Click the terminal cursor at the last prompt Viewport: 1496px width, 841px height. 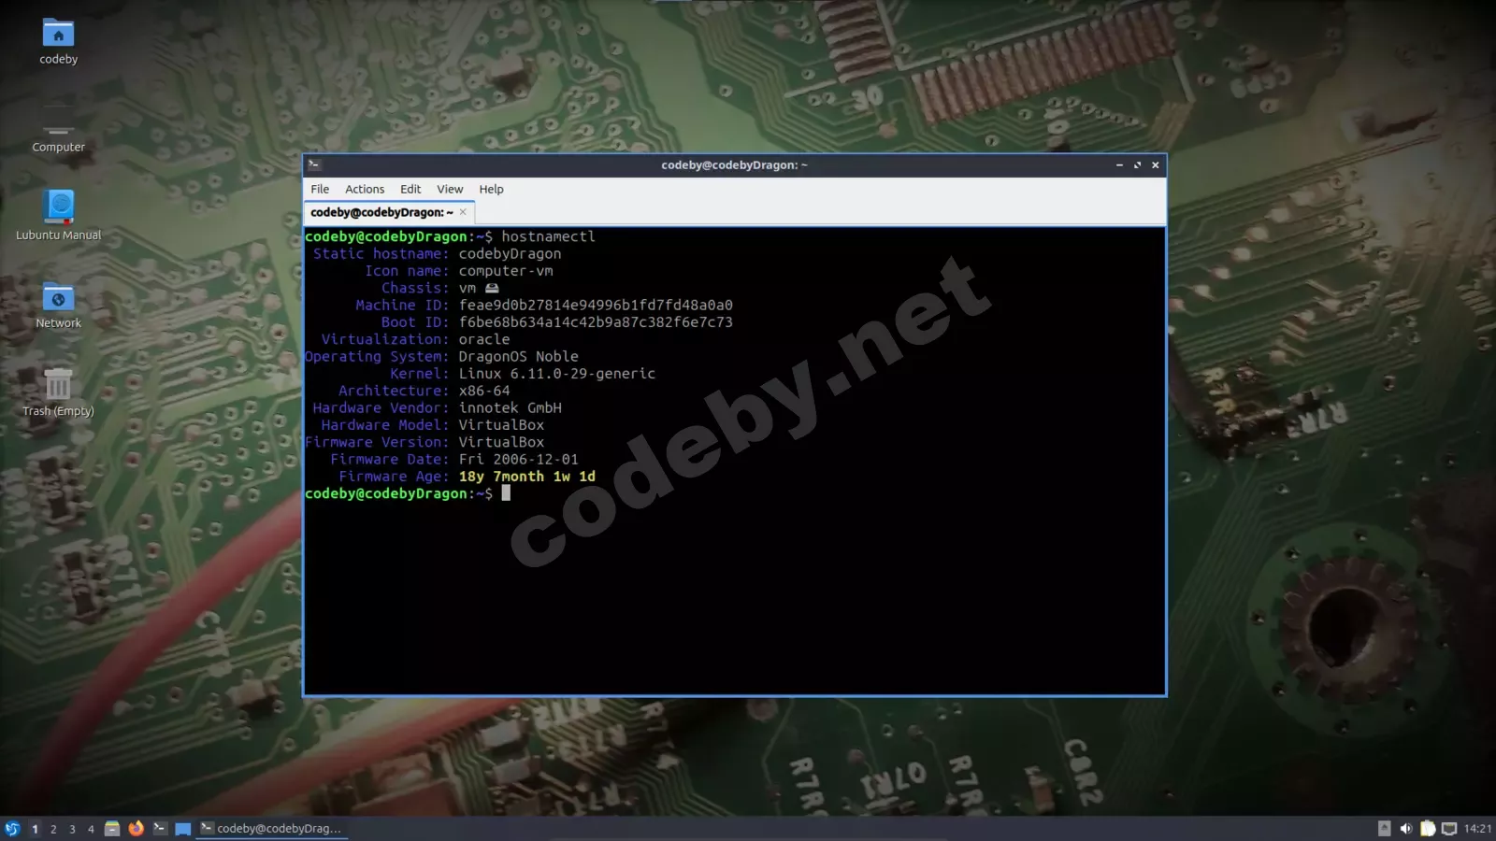point(506,493)
